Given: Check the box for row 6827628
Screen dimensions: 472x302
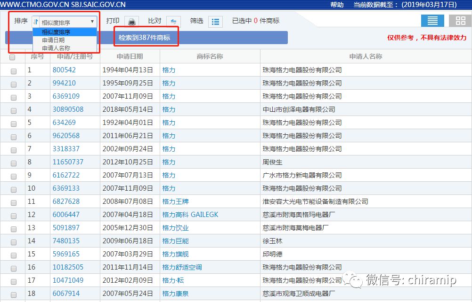Looking at the screenshot, I should (14, 202).
